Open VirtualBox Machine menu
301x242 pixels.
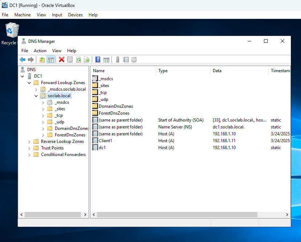pyautogui.click(x=23, y=15)
